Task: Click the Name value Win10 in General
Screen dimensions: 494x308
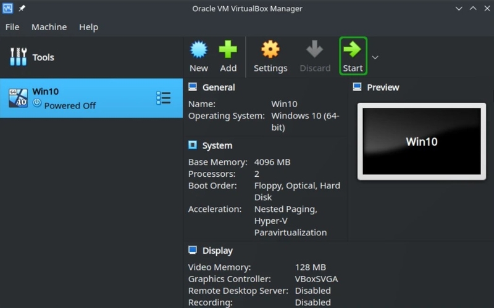Action: pos(284,104)
